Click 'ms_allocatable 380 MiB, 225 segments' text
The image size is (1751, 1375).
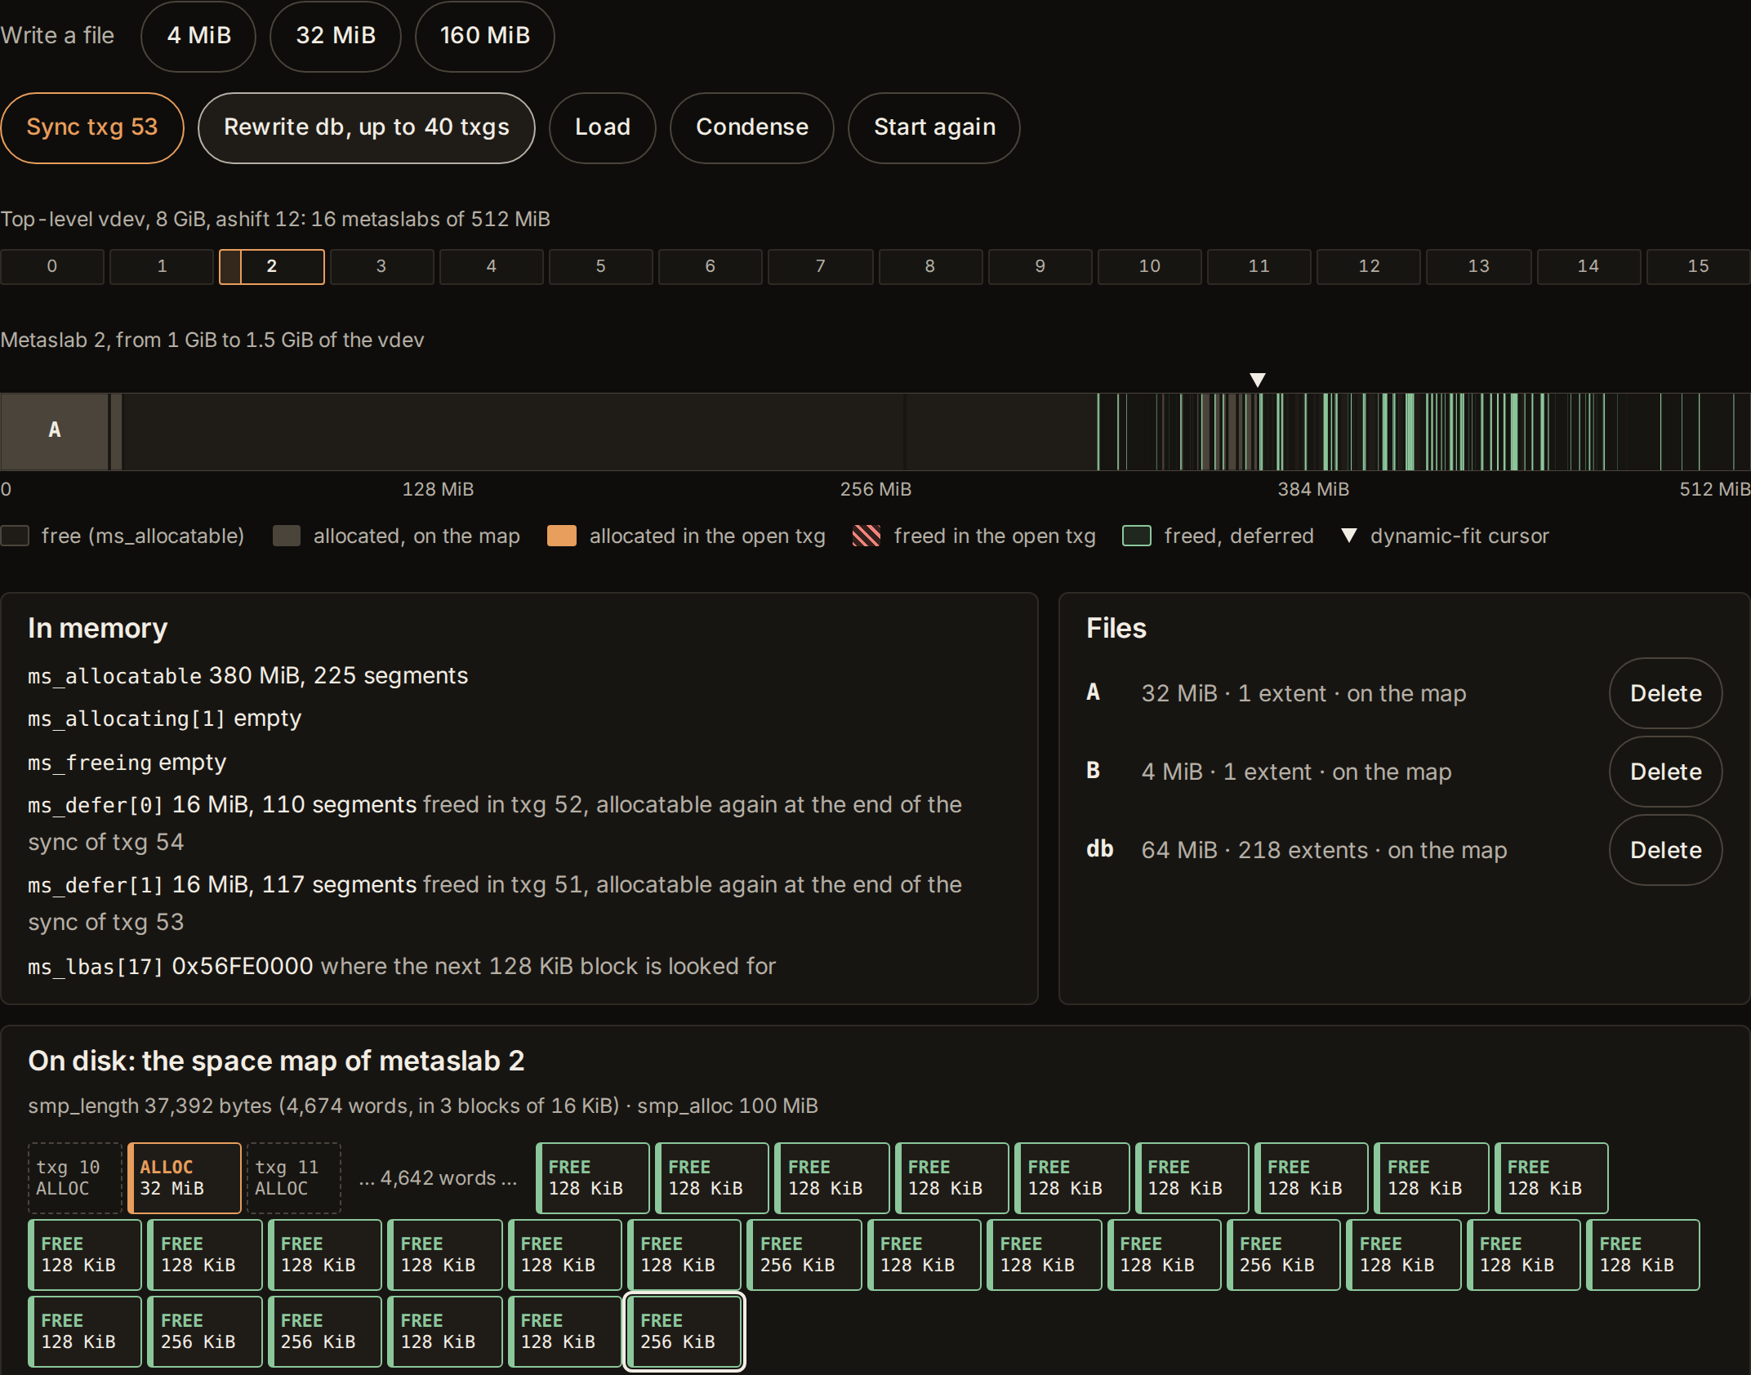(x=247, y=676)
